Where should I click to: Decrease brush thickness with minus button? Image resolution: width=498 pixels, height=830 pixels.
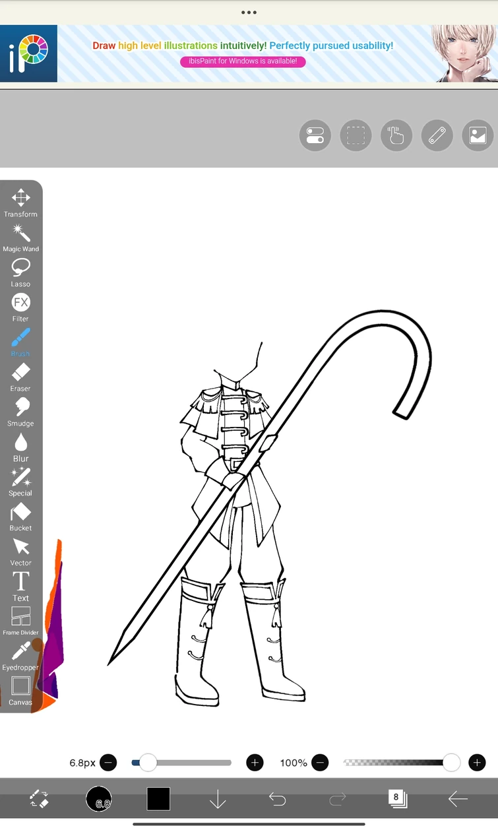pyautogui.click(x=108, y=763)
